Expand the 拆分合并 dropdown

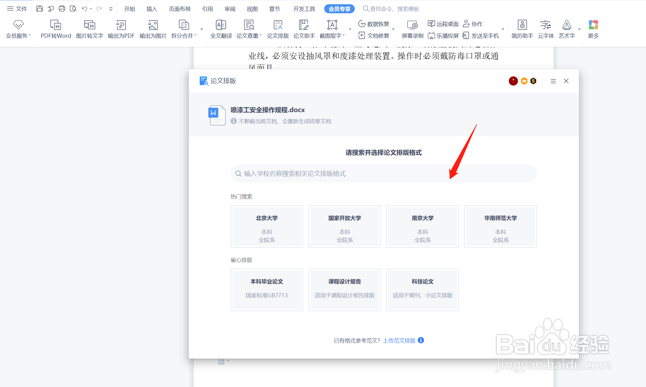point(195,35)
